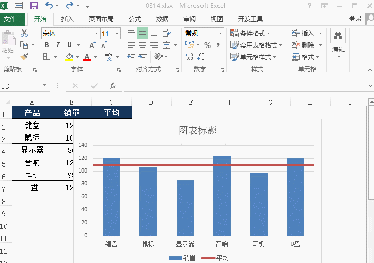This screenshot has width=374, height=263.
Task: Apply yellow fill color bucket
Action: pyautogui.click(x=69, y=57)
